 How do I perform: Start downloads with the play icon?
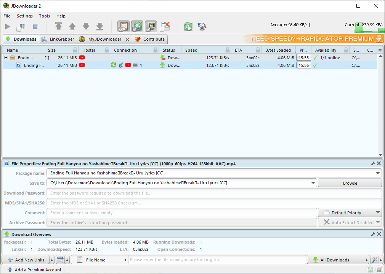(x=7, y=26)
